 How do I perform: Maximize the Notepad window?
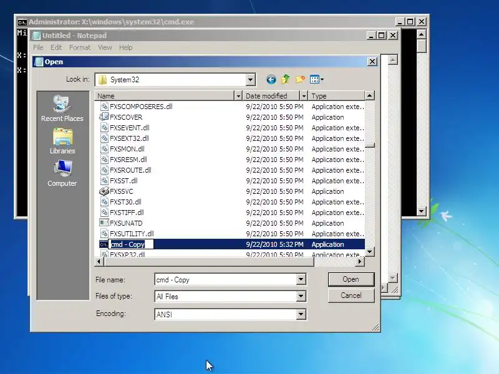(381, 36)
